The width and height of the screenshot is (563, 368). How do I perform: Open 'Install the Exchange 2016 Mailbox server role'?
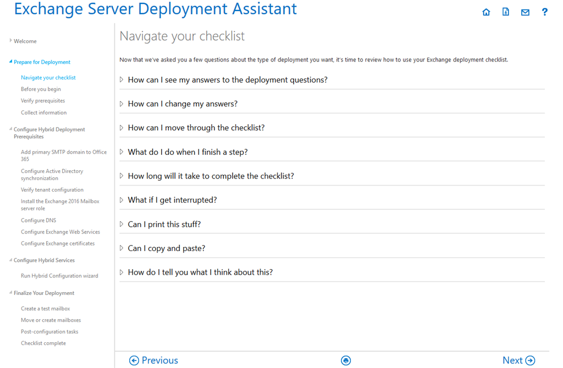pyautogui.click(x=60, y=205)
